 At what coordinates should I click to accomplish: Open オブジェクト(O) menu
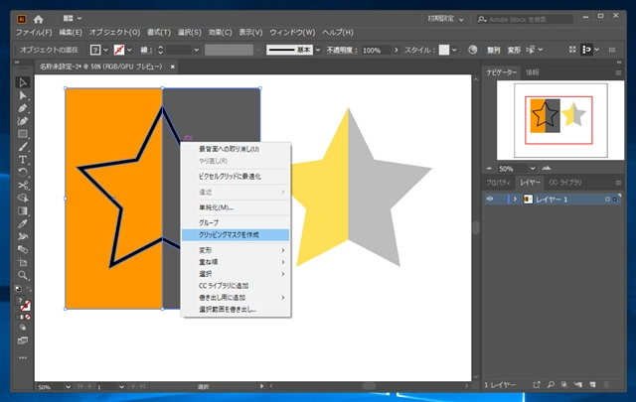(114, 32)
